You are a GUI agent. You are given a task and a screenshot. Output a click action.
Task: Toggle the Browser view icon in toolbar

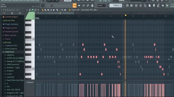[x=145, y=5]
